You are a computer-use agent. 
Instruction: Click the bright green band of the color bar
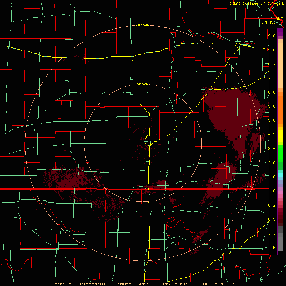pos(281,153)
